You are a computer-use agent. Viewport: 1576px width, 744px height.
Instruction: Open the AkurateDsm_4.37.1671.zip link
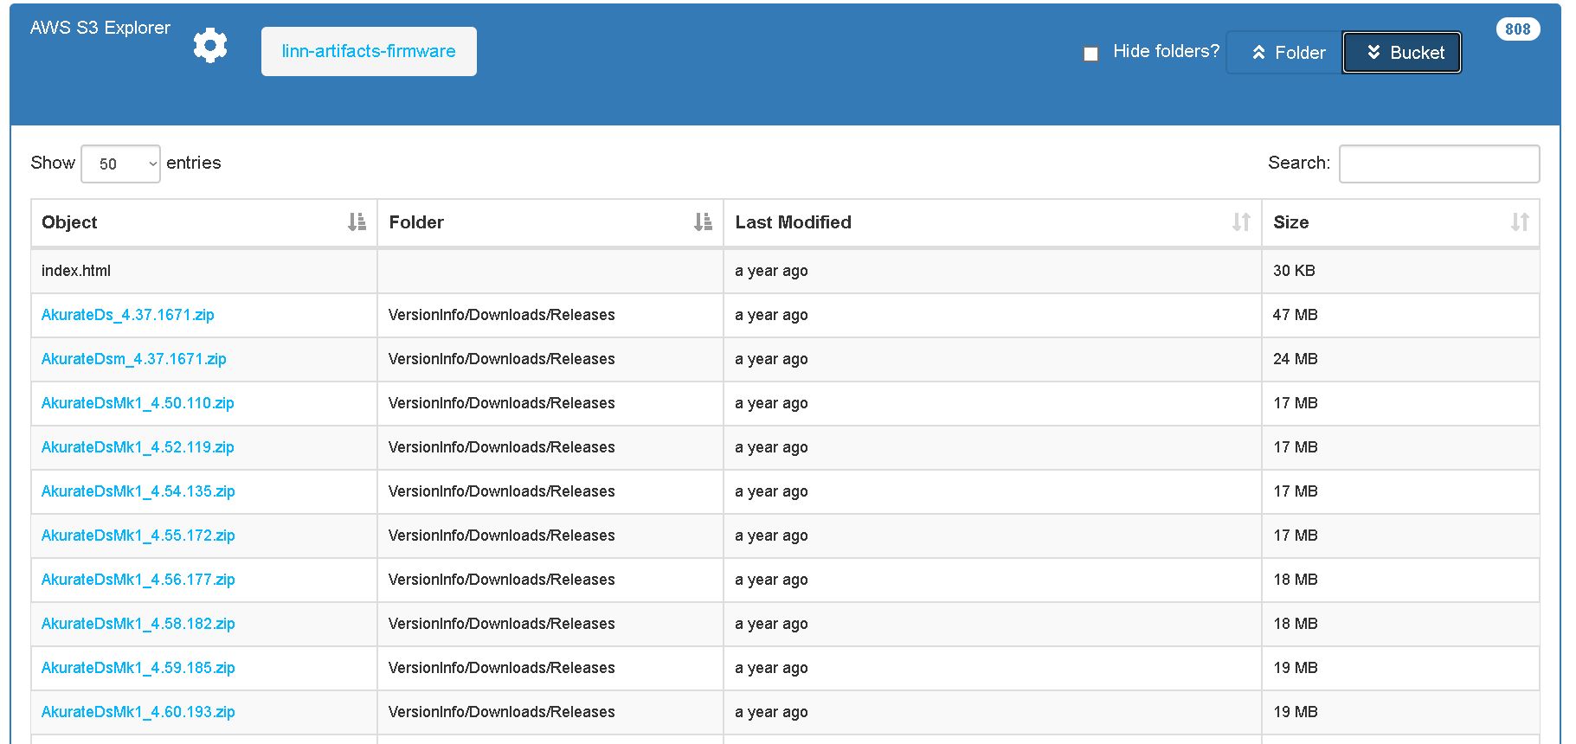pyautogui.click(x=134, y=359)
